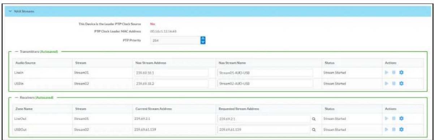The height and width of the screenshot is (140, 434).
Task: Click the leader PTP clock source 'No' value
Action: [152, 24]
